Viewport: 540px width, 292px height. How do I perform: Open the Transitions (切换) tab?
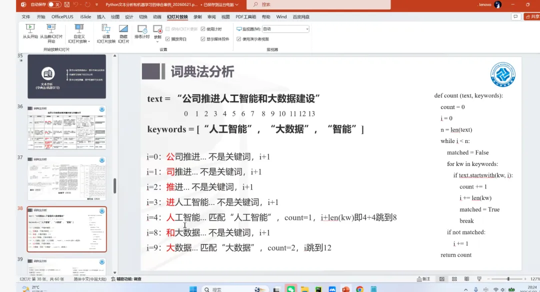pos(143,16)
